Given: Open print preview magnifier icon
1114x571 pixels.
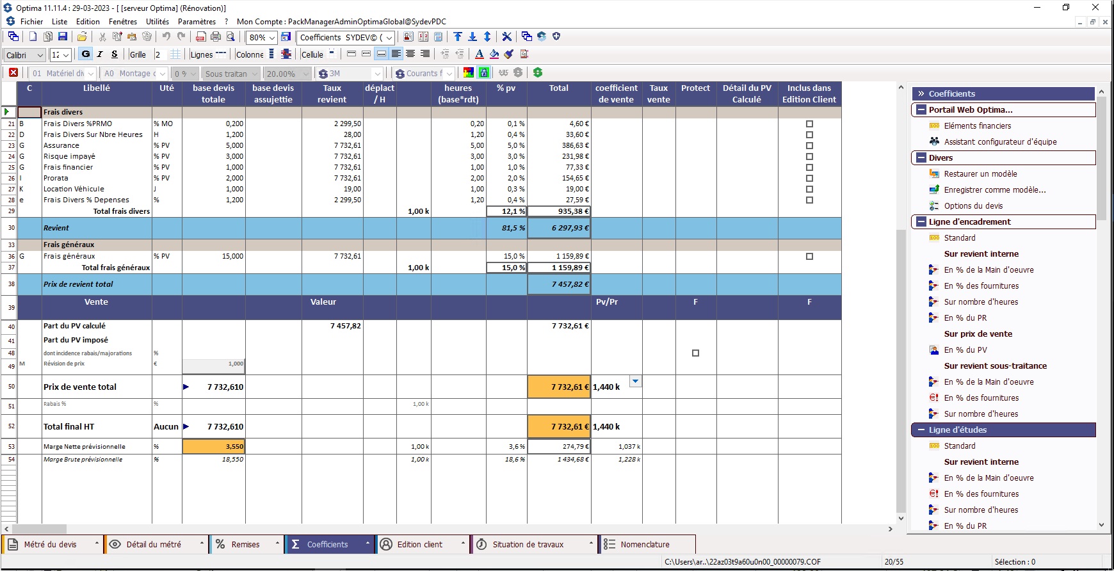Looking at the screenshot, I should (x=230, y=37).
